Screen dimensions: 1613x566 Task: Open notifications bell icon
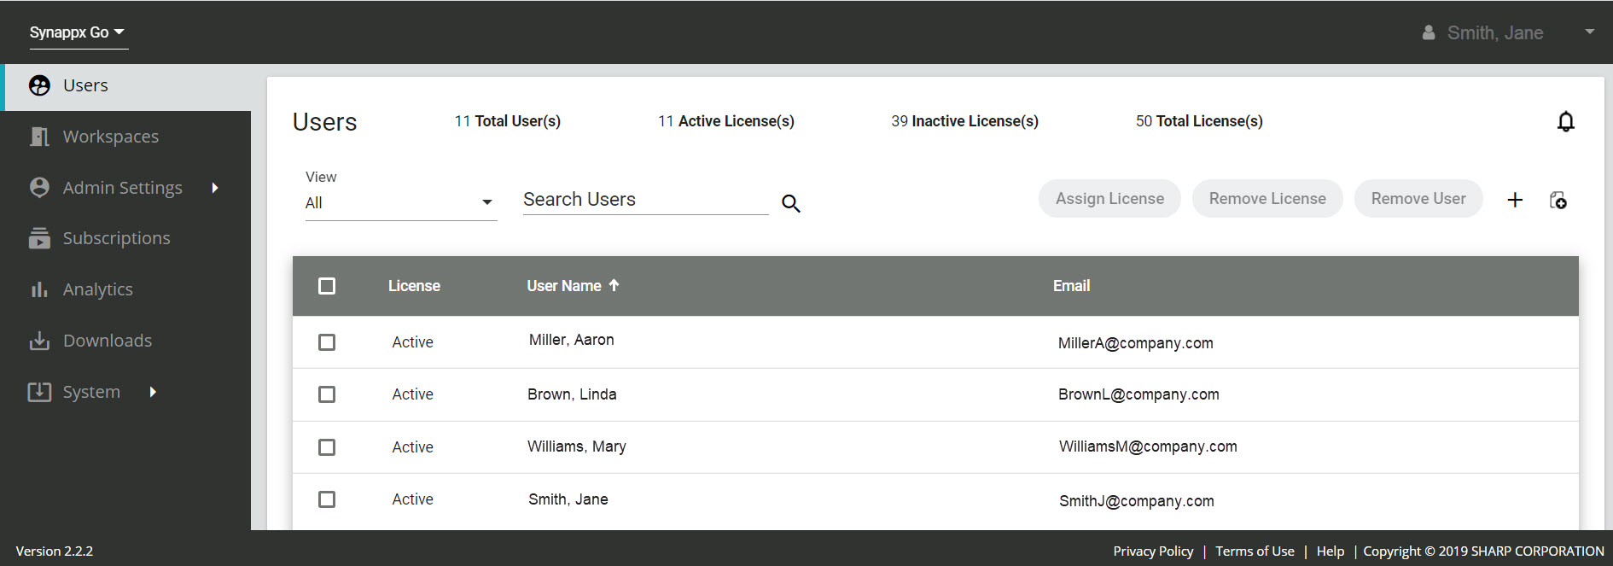pos(1565,121)
